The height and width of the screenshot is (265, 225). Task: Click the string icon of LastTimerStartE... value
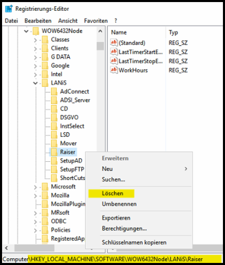(x=114, y=52)
